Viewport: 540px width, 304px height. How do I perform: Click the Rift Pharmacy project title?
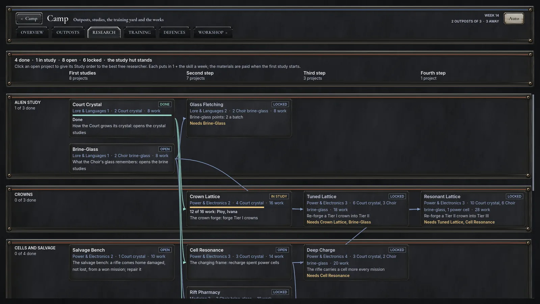[x=205, y=292]
